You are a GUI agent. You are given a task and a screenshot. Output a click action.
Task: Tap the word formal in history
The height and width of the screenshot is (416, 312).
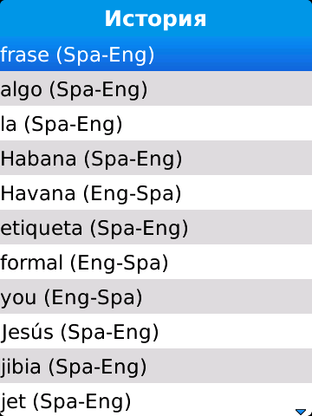point(31,262)
